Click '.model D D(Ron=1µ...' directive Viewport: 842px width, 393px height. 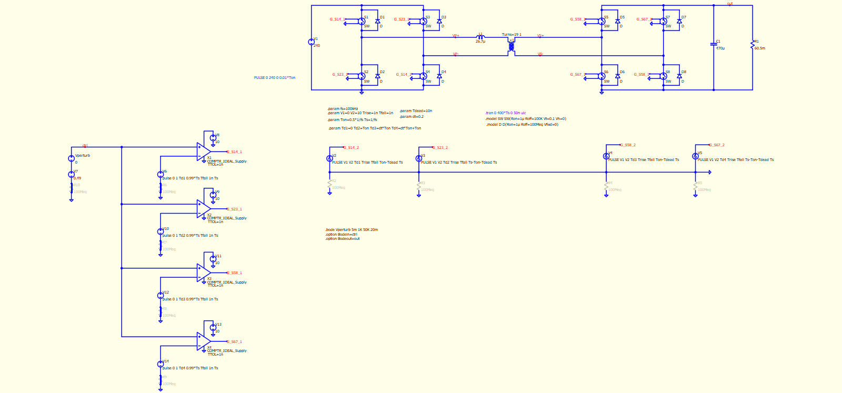coord(522,125)
